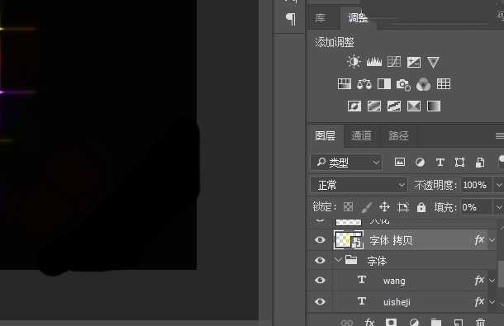
Task: Switch to the 路径 tab
Action: point(398,136)
